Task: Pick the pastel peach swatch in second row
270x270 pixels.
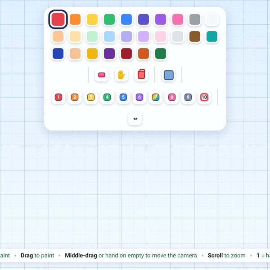Action: tap(58, 36)
